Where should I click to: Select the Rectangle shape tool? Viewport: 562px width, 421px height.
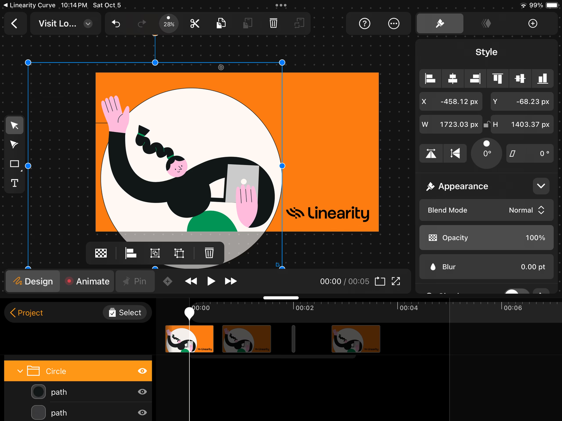(15, 164)
